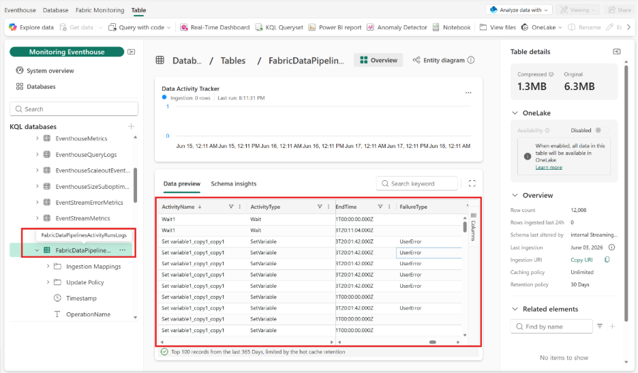This screenshot has height=373, width=638.
Task: Collapse the FabricDataPipeline table node
Action: coord(37,250)
